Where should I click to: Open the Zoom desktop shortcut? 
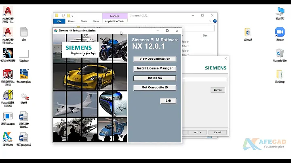pos(280,34)
